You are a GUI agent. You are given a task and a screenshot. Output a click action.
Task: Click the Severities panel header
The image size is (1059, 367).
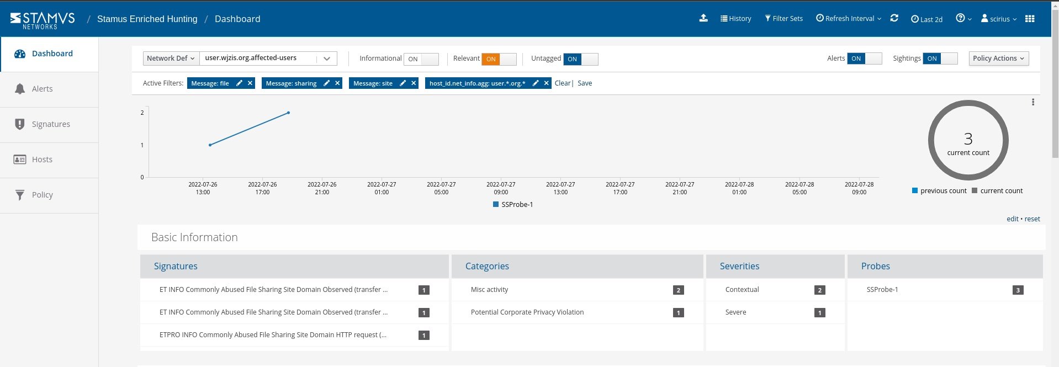coord(775,266)
